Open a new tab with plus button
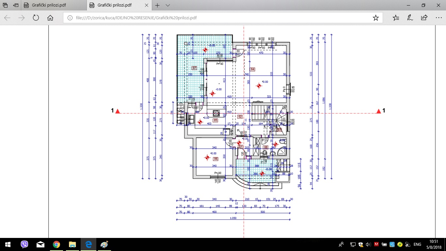 tap(157, 6)
